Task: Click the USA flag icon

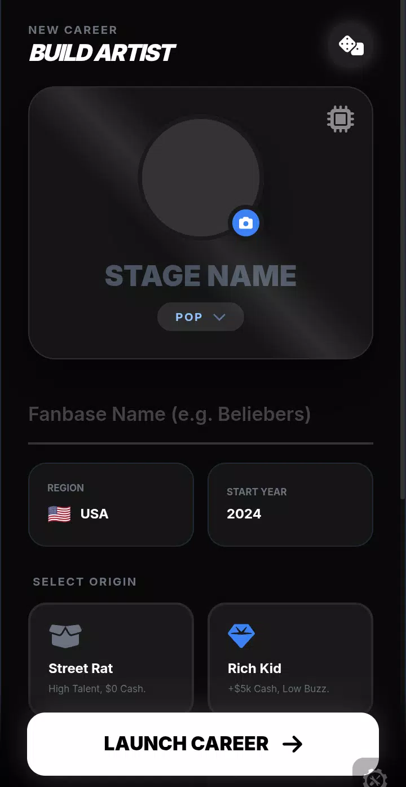Action: point(59,514)
